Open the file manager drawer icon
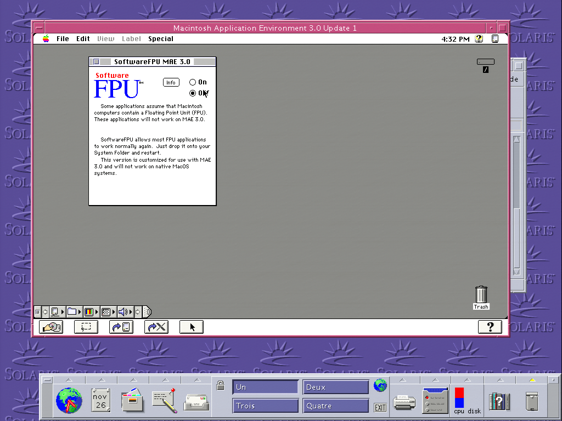Image resolution: width=562 pixels, height=421 pixels. [x=132, y=400]
